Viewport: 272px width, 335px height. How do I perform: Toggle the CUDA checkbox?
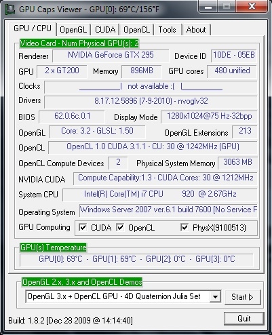83,227
